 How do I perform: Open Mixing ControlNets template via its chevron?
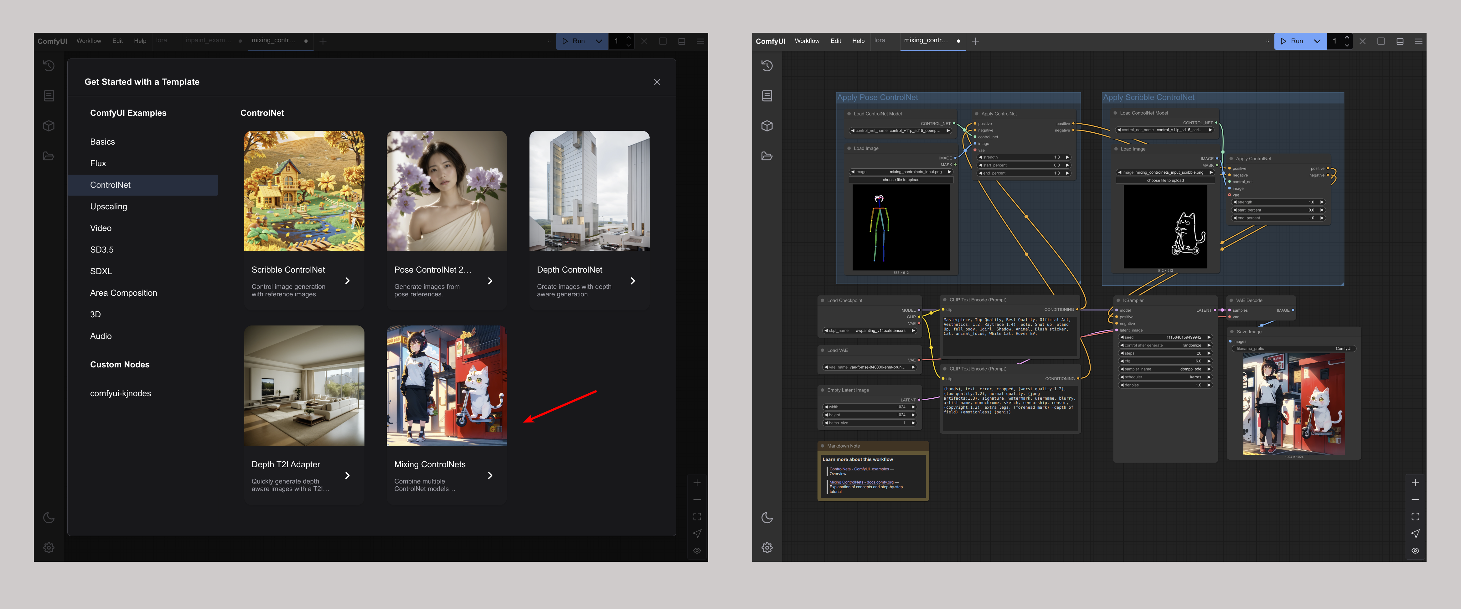point(490,475)
